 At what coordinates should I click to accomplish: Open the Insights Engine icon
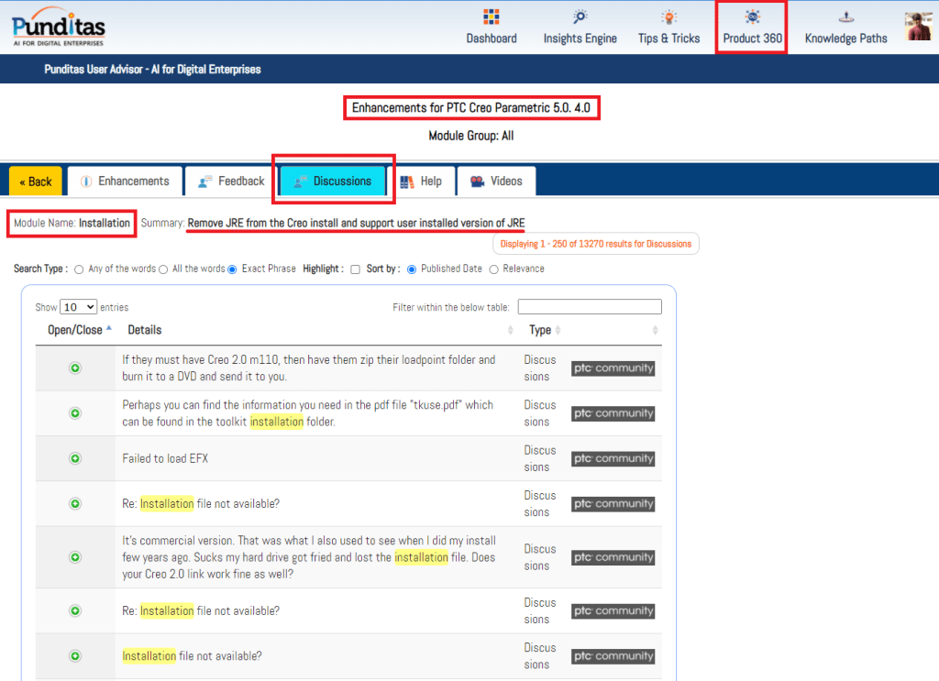point(580,17)
